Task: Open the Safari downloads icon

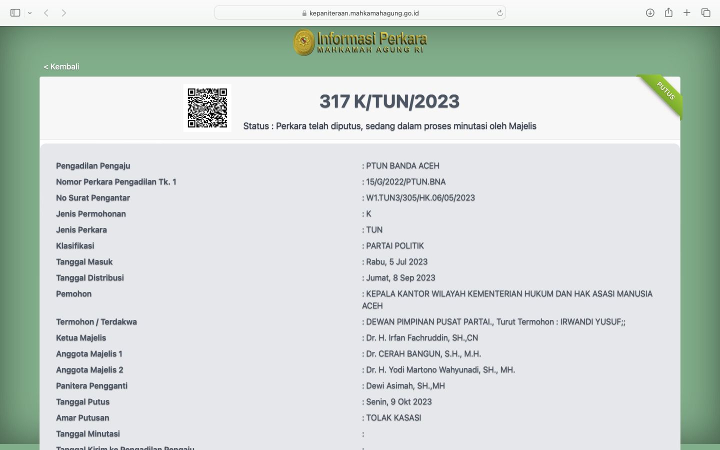Action: [650, 13]
